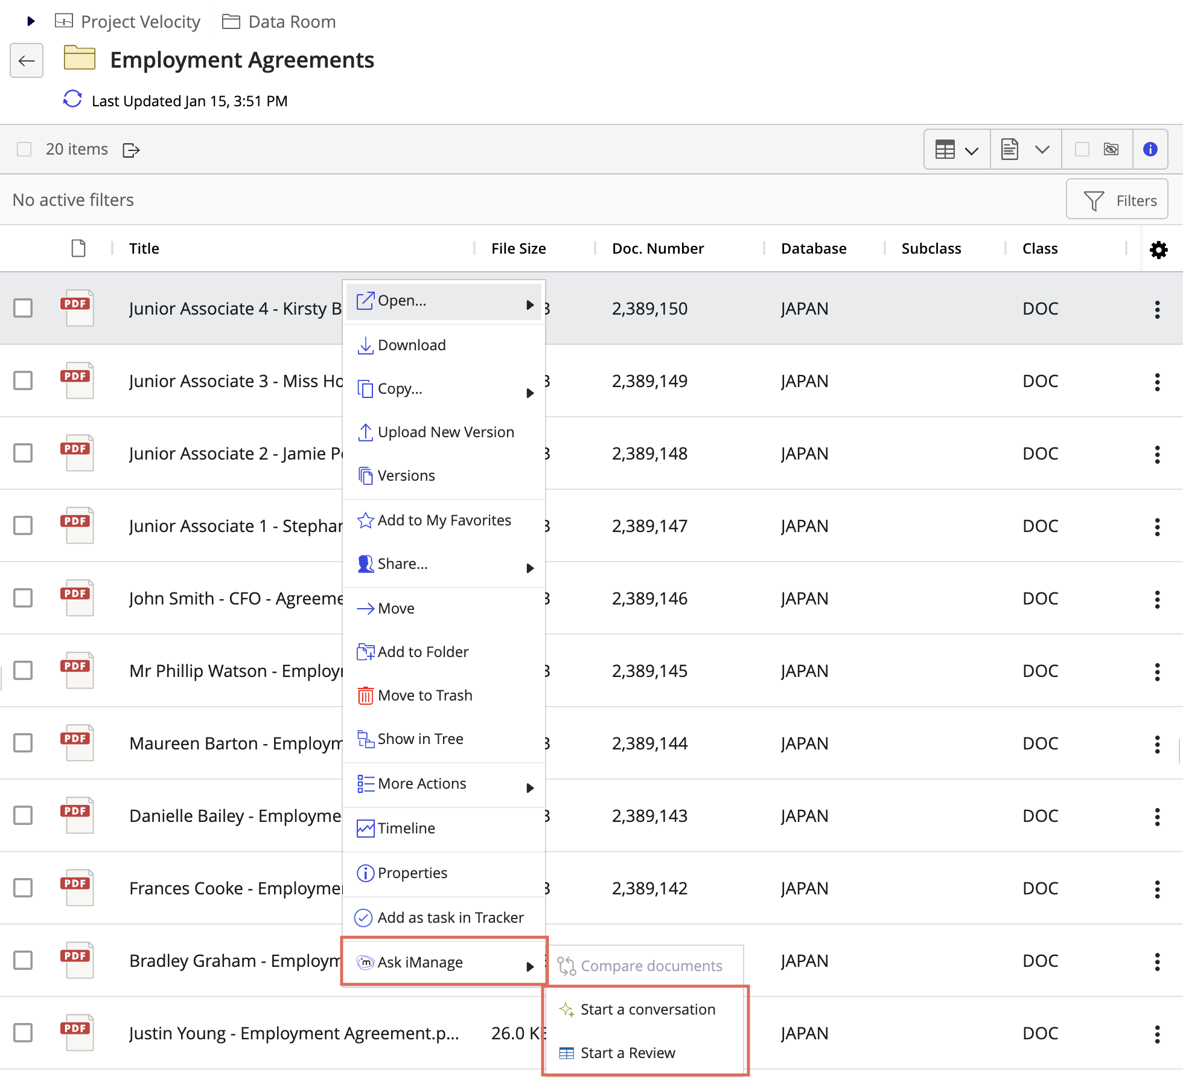
Task: Open kebab menu for Justin Young row
Action: coord(1157,1034)
